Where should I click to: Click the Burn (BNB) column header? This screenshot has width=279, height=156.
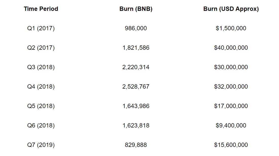click(136, 9)
